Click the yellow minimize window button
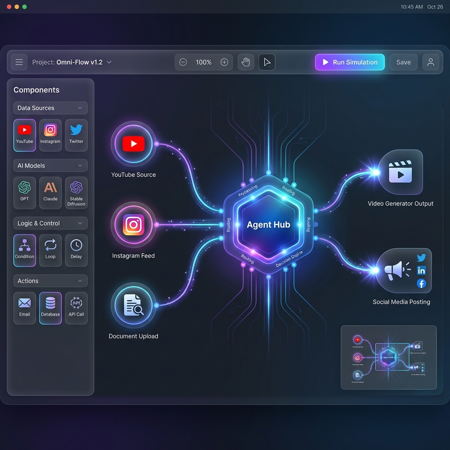The width and height of the screenshot is (450, 450). pyautogui.click(x=17, y=7)
